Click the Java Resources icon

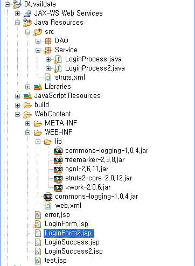click(27, 23)
